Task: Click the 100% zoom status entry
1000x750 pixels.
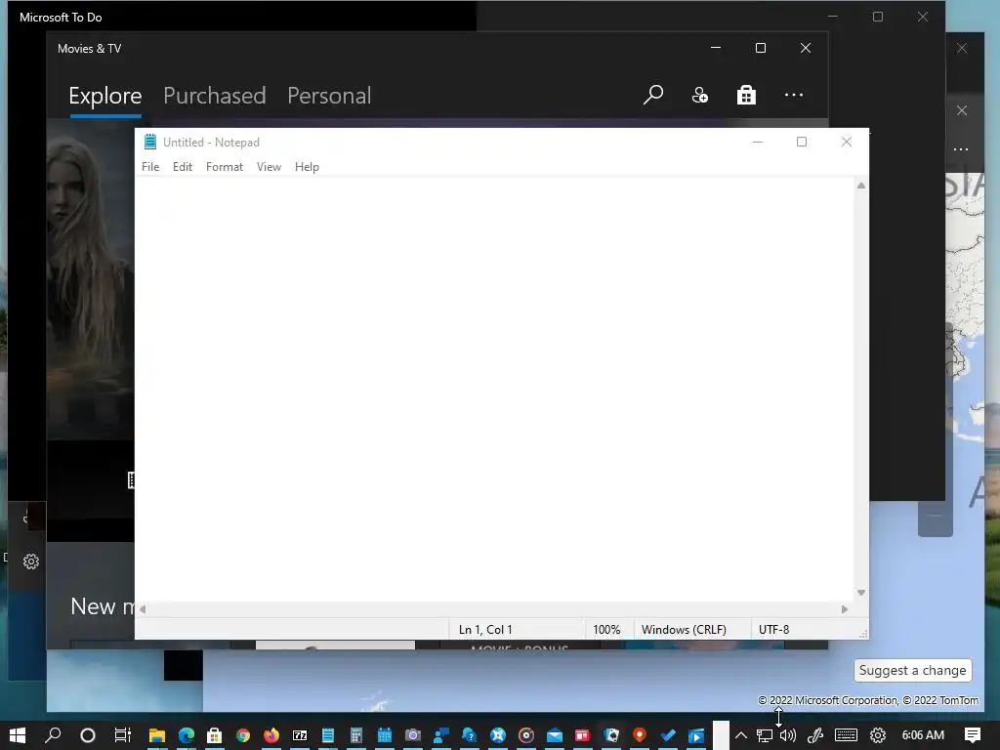Action: click(x=606, y=630)
